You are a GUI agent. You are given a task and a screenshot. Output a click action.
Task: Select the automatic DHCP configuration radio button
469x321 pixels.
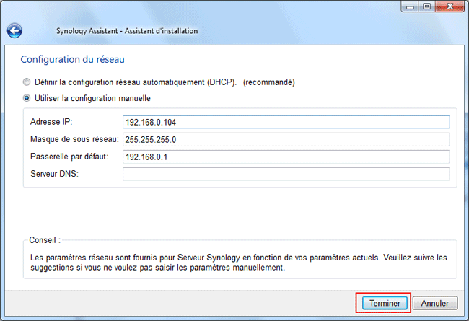point(27,82)
